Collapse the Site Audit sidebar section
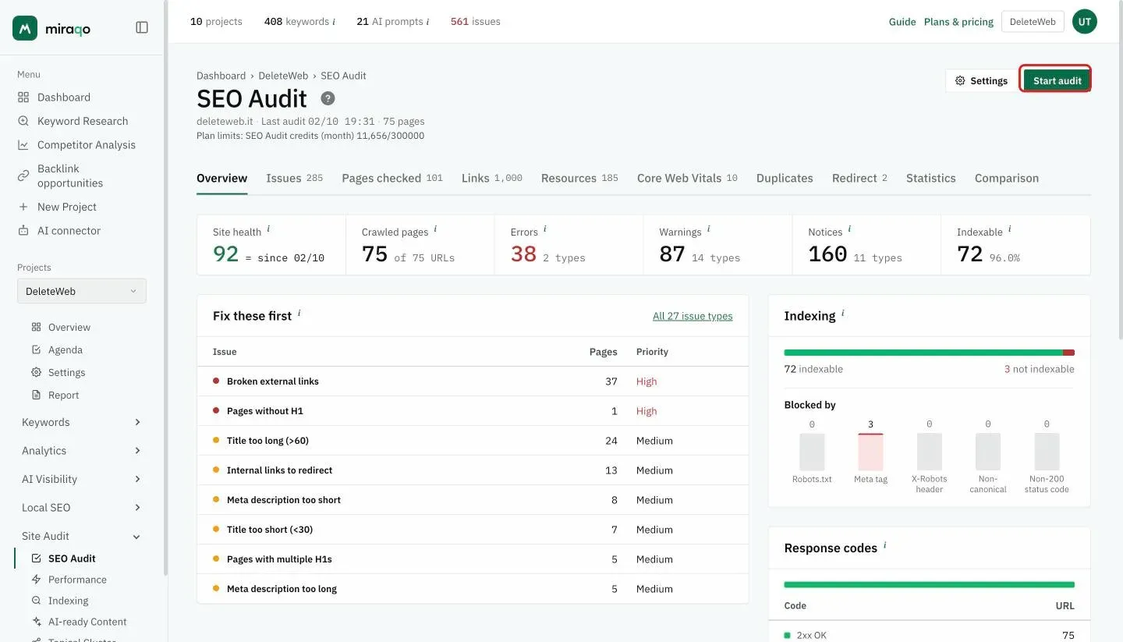 point(82,536)
